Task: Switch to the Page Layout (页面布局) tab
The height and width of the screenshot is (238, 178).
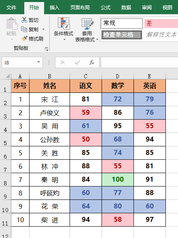Action: coord(80,7)
